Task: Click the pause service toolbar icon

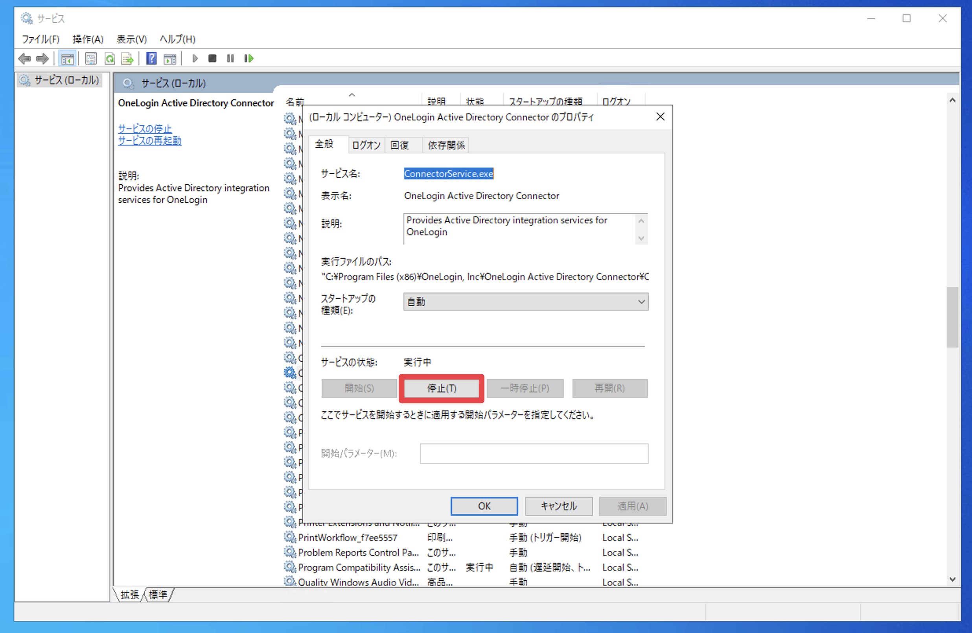Action: [x=230, y=59]
